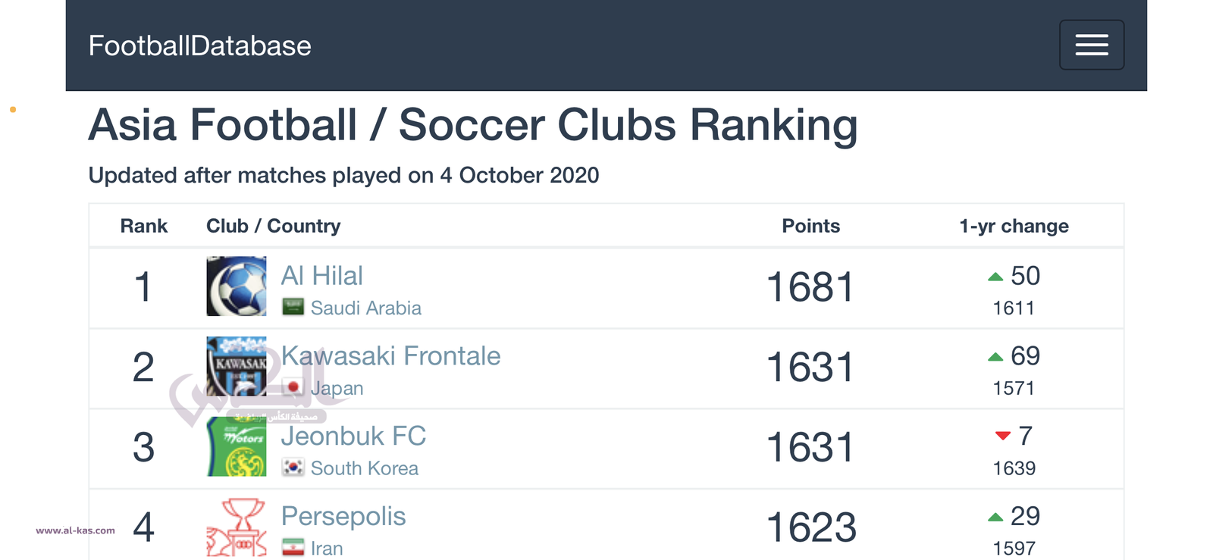The width and height of the screenshot is (1213, 560).
Task: Click the Persepolis club crest
Action: coord(237,527)
